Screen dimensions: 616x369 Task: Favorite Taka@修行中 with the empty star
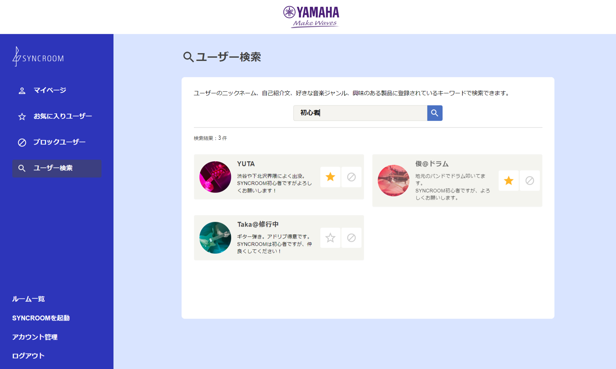(330, 238)
